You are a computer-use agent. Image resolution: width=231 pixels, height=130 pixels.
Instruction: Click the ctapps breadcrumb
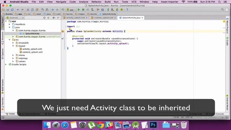pyautogui.click(x=80, y=14)
